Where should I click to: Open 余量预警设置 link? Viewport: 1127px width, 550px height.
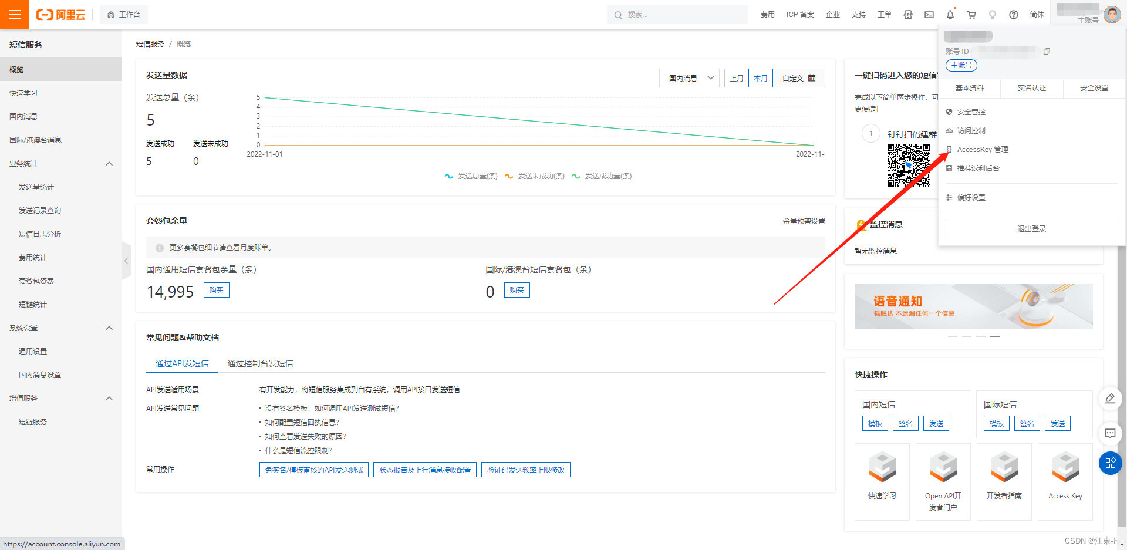804,221
